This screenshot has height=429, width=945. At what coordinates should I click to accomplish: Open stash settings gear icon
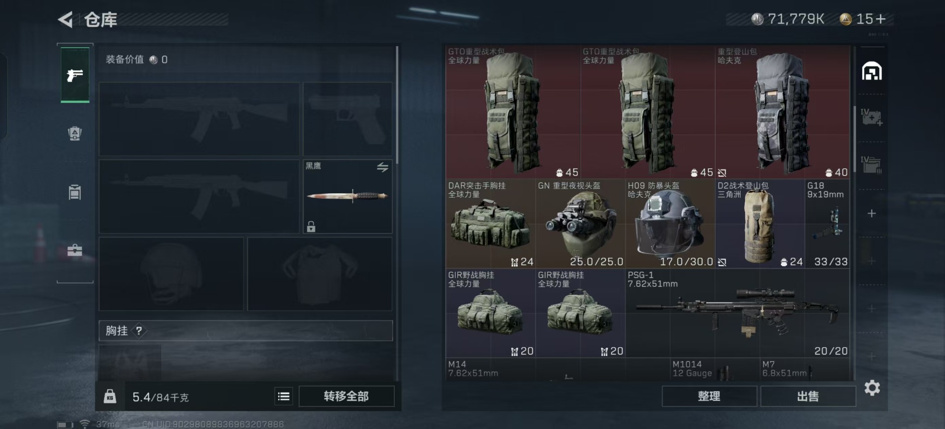[872, 388]
